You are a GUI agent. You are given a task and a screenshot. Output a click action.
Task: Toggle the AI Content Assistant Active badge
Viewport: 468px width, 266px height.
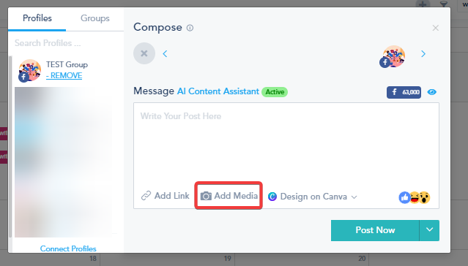275,92
